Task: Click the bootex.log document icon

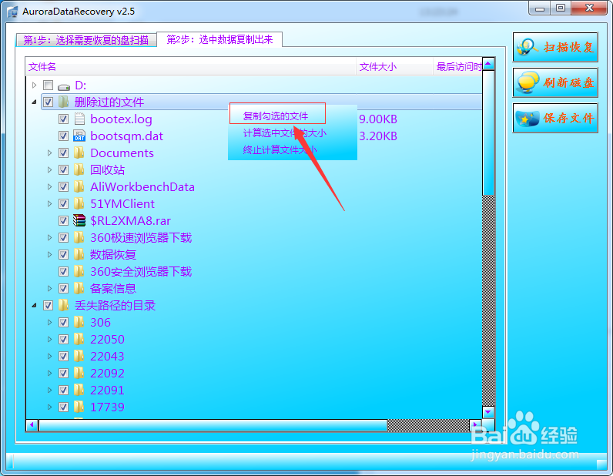Action: click(x=79, y=119)
